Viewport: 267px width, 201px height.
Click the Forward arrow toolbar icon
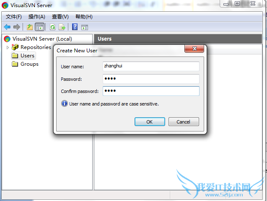(x=17, y=27)
